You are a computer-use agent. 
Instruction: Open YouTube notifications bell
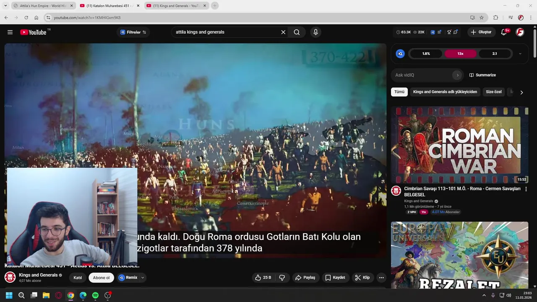coord(504,32)
